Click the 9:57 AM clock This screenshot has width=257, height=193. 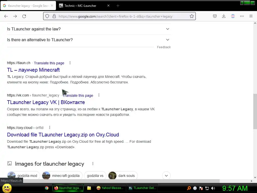[235, 188]
